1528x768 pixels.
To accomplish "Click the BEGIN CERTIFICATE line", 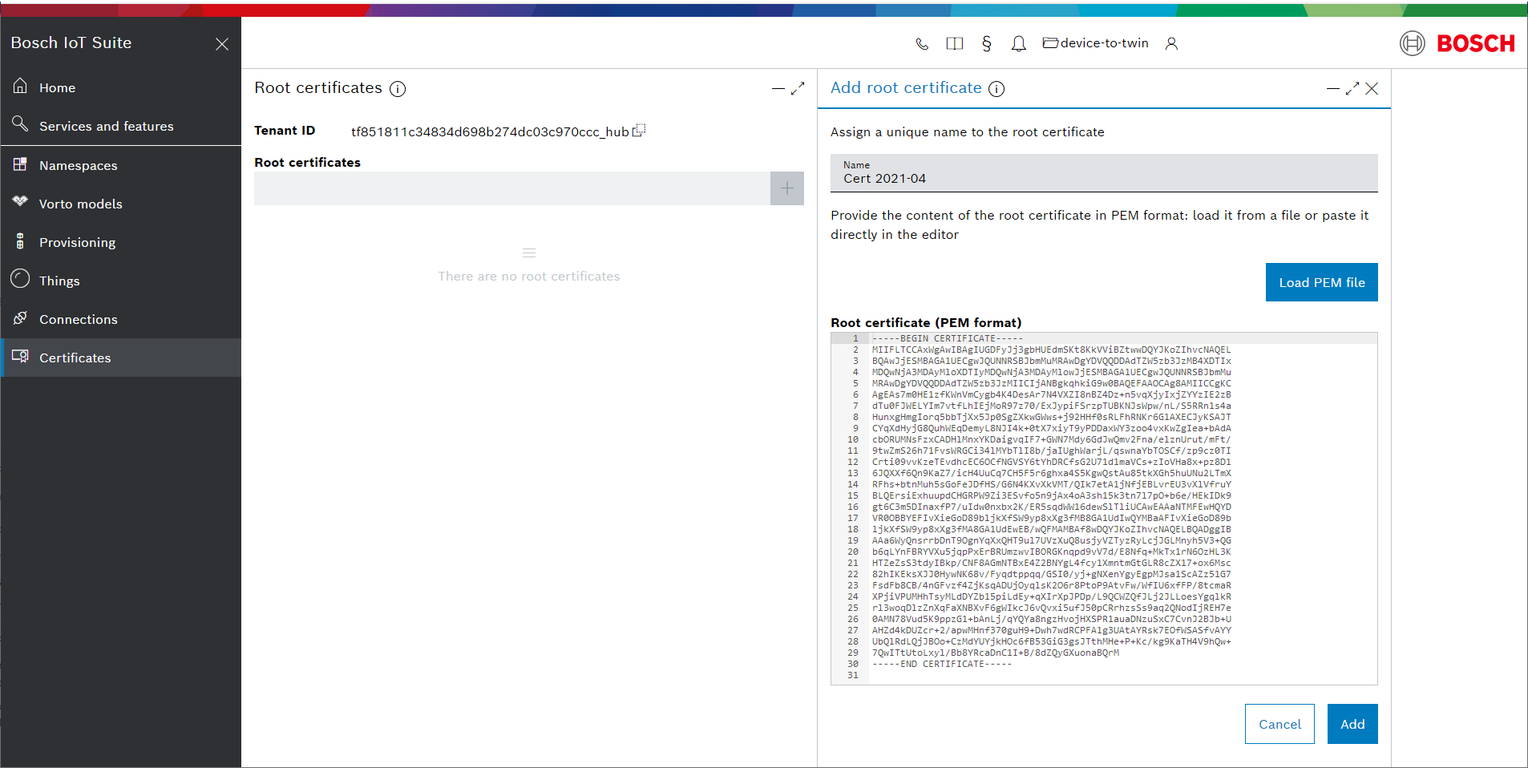I will pos(948,338).
